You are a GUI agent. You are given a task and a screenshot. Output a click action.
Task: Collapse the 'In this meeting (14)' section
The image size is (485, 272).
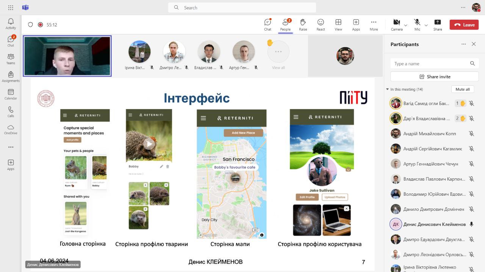coord(387,90)
